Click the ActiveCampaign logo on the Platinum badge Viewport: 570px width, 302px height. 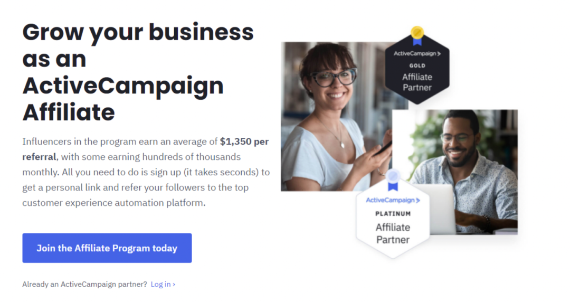393,200
